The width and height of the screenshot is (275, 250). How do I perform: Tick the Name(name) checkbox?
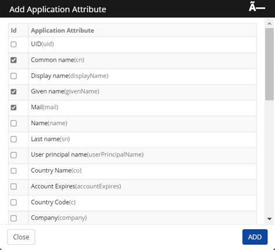pos(13,123)
